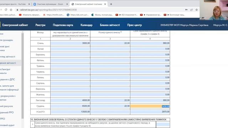Open the 002 Unassisted YouTube bookmark

(126, 15)
